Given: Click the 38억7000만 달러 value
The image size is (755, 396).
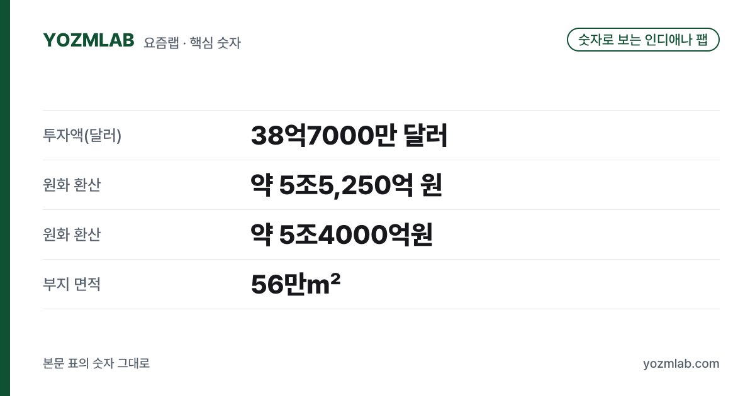Looking at the screenshot, I should tap(349, 136).
